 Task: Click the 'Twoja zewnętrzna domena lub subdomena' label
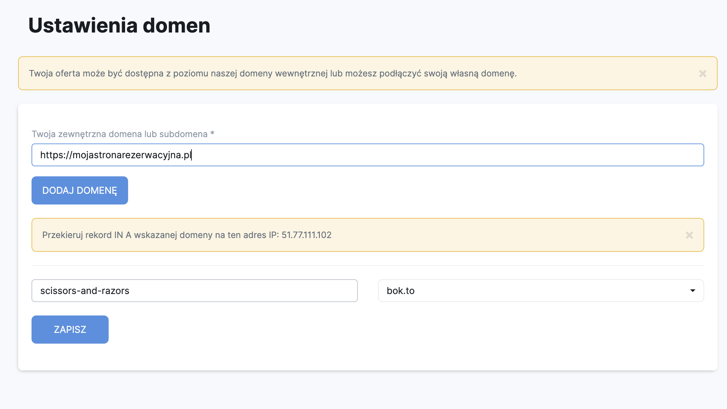[x=119, y=134]
